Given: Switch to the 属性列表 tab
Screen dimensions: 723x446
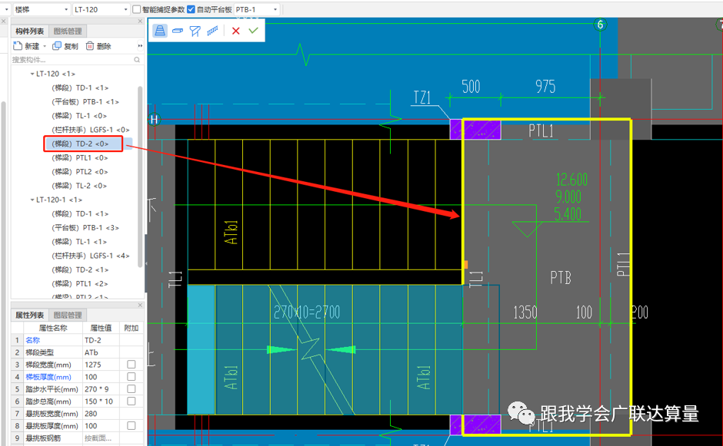Looking at the screenshot, I should pos(29,315).
